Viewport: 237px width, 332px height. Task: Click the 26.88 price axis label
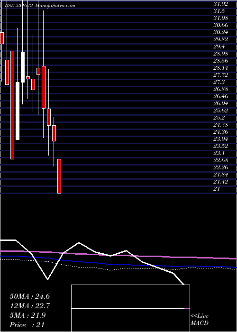point(221,89)
